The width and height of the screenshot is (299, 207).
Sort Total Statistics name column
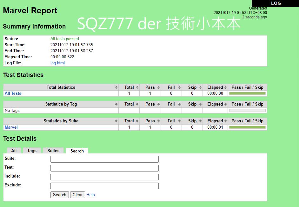click(x=116, y=87)
